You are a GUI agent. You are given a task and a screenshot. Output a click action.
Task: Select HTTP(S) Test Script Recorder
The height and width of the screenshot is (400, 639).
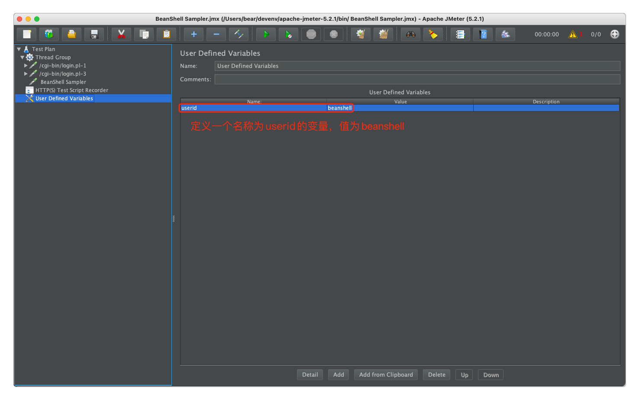[x=72, y=90]
